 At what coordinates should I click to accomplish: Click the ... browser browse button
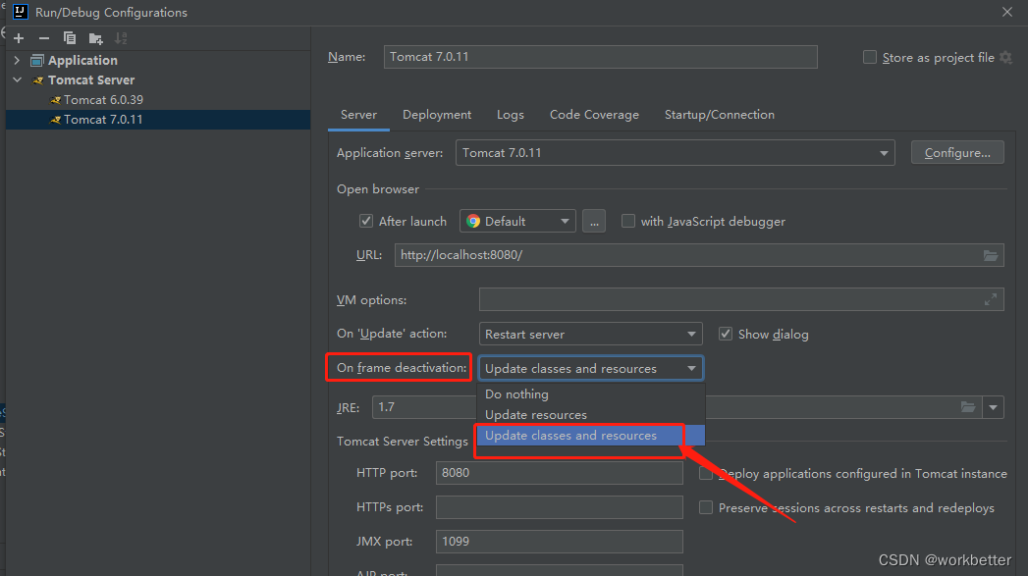pyautogui.click(x=593, y=222)
